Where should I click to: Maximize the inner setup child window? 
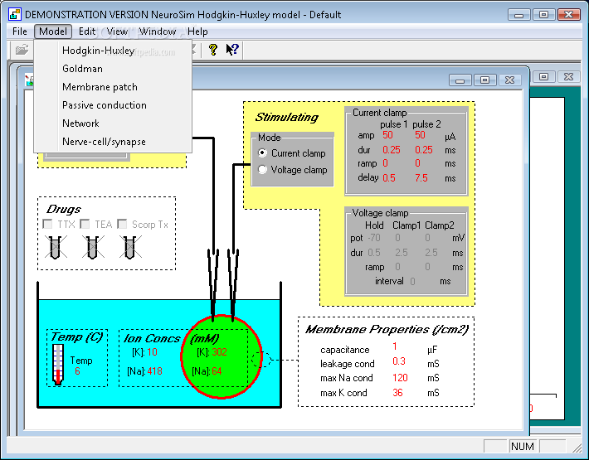pos(484,80)
